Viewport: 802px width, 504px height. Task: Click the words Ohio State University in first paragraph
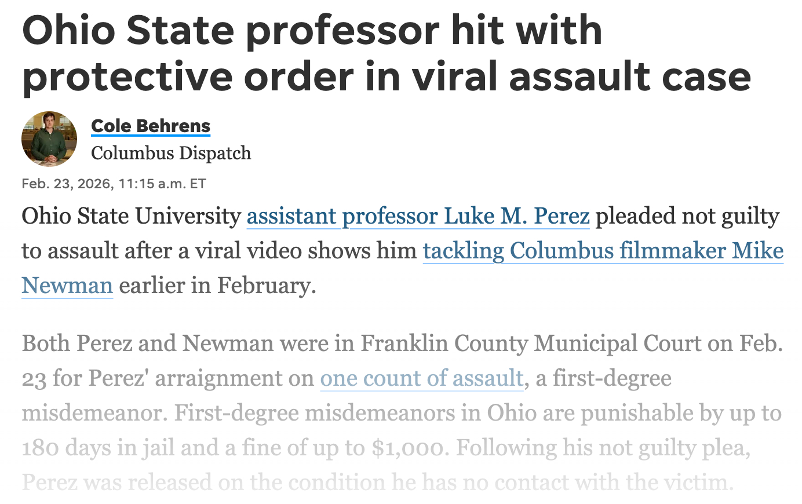click(131, 216)
